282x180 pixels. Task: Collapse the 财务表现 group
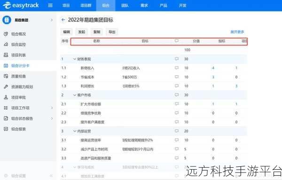(x=75, y=59)
